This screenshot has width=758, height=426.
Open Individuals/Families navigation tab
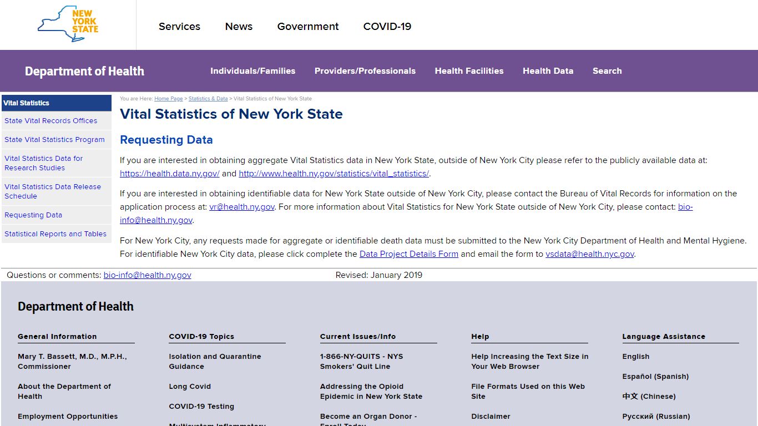coord(252,71)
